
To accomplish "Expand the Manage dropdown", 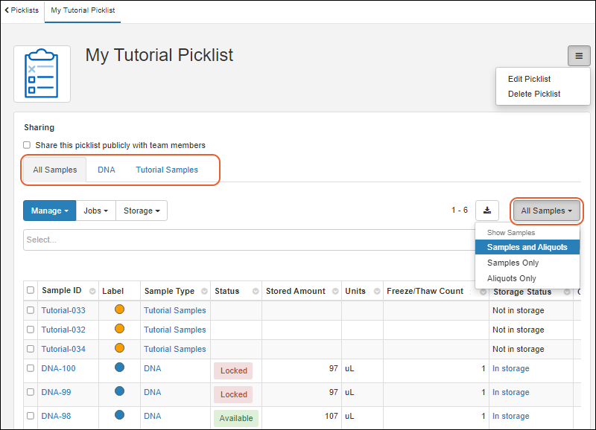I will click(49, 211).
